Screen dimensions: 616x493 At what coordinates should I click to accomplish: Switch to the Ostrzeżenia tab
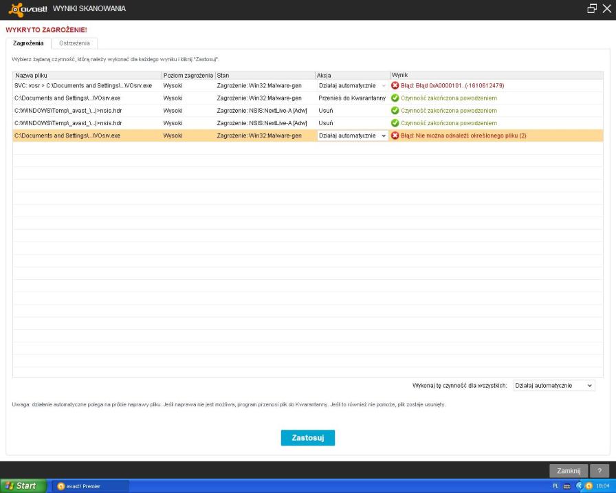click(74, 43)
